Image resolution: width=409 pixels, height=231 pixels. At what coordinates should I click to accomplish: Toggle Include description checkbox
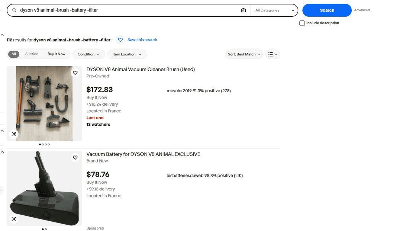pyautogui.click(x=302, y=23)
